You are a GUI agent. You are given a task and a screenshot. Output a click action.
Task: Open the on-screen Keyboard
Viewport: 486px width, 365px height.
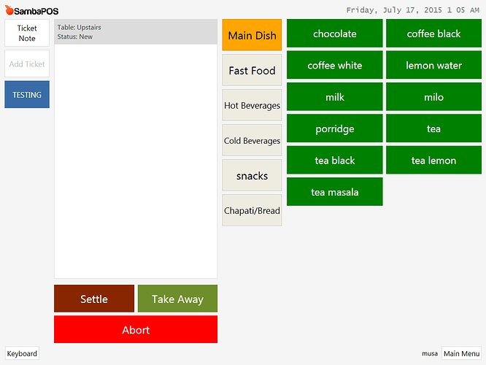pyautogui.click(x=22, y=353)
